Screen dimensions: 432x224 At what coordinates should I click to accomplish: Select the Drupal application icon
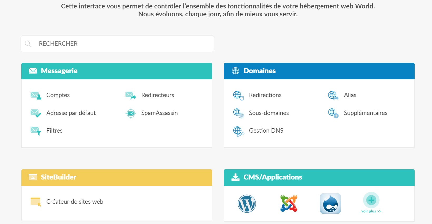(330, 203)
